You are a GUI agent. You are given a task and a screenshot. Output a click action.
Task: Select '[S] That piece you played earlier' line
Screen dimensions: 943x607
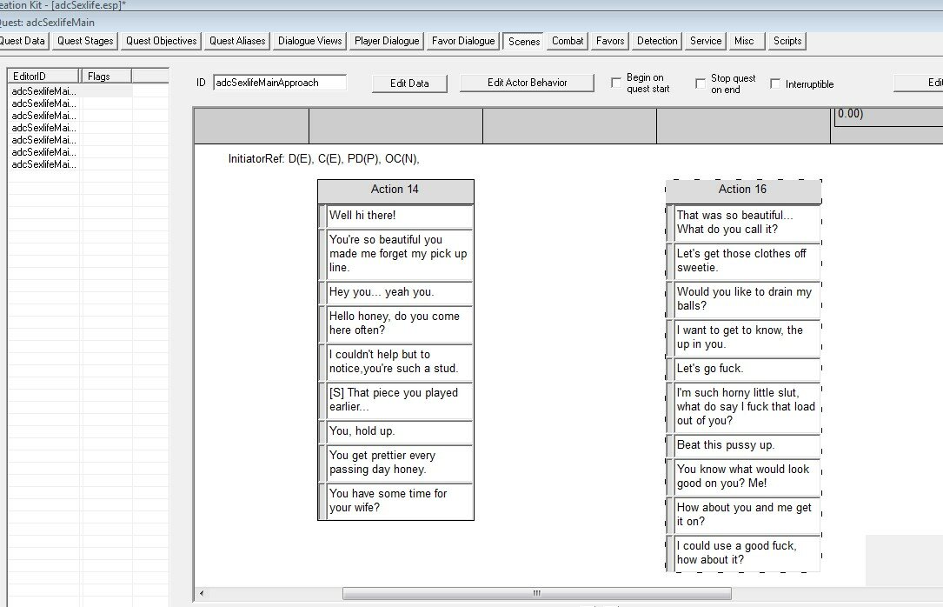click(399, 400)
